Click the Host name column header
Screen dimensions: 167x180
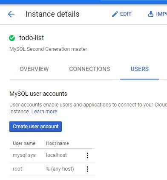58,143
